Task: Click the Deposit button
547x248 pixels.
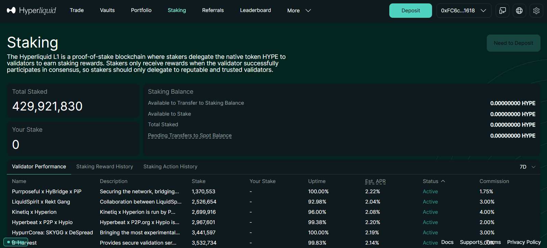Action: coord(411,11)
